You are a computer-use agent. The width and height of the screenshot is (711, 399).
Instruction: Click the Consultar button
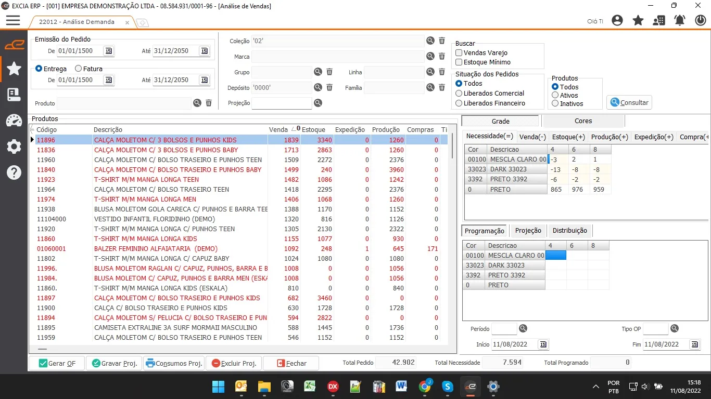click(629, 102)
